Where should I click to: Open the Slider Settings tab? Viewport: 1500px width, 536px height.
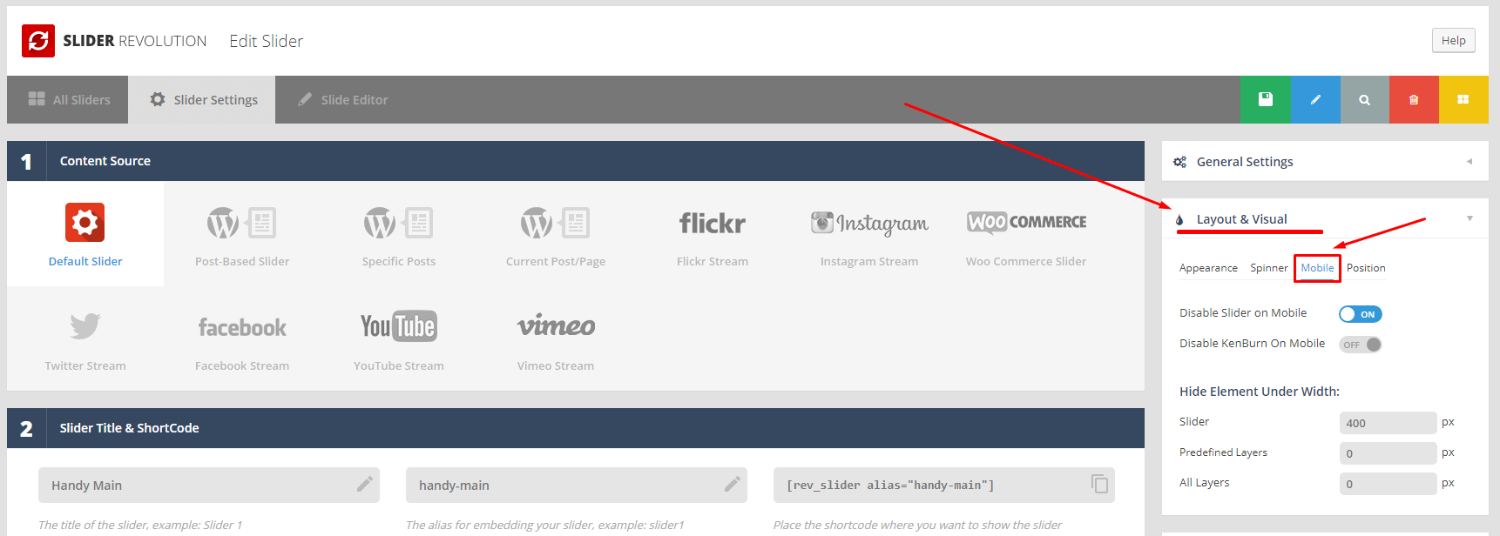[202, 99]
